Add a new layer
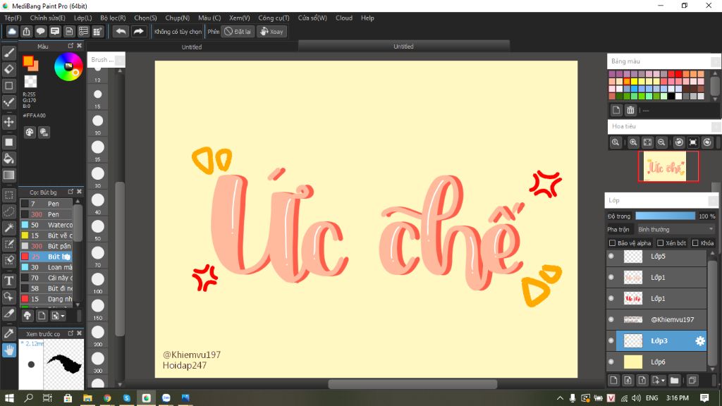This screenshot has width=722, height=406. [x=613, y=380]
